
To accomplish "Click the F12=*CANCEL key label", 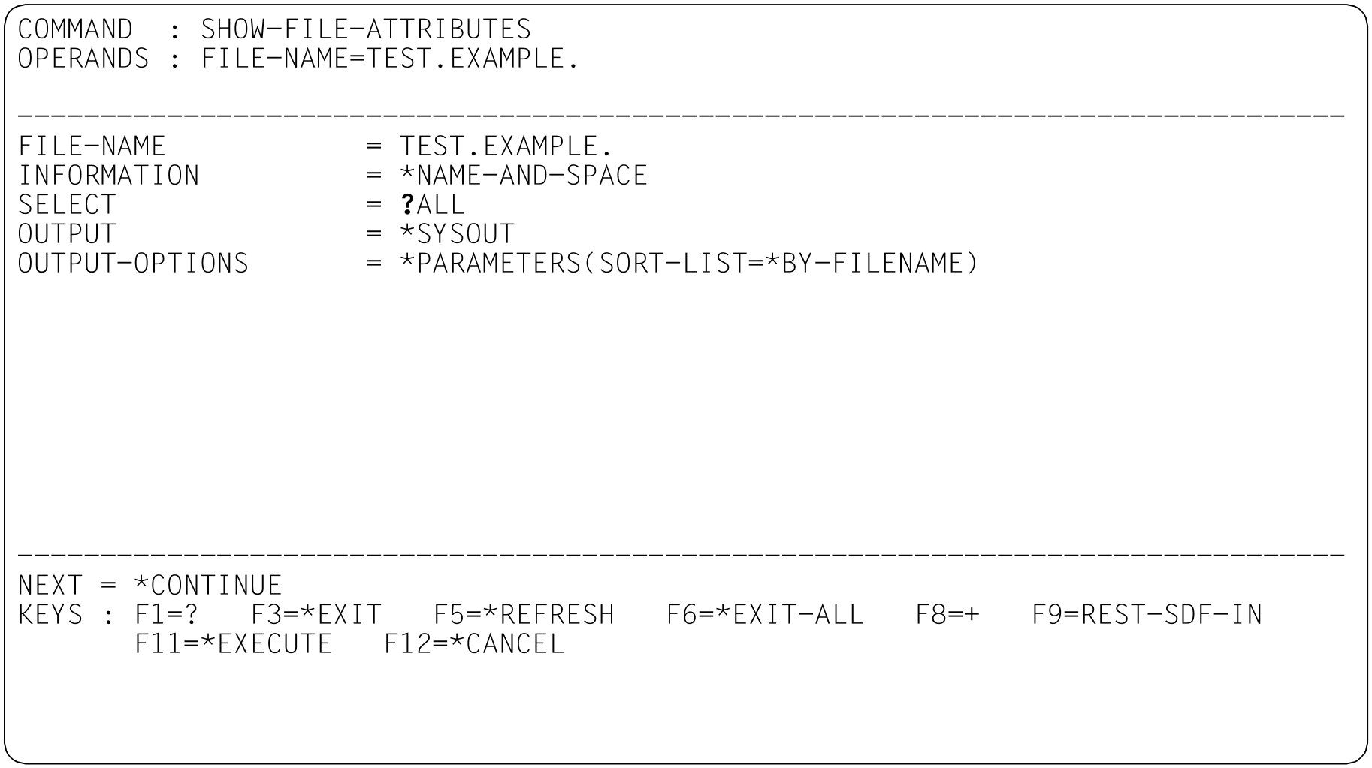I will 475,643.
